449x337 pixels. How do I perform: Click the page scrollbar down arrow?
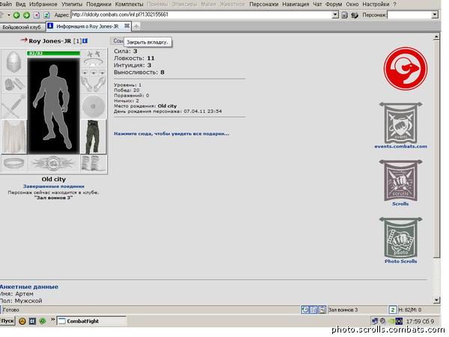(436, 300)
